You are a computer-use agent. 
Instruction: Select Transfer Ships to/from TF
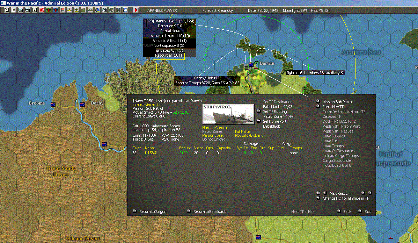coord(344,112)
